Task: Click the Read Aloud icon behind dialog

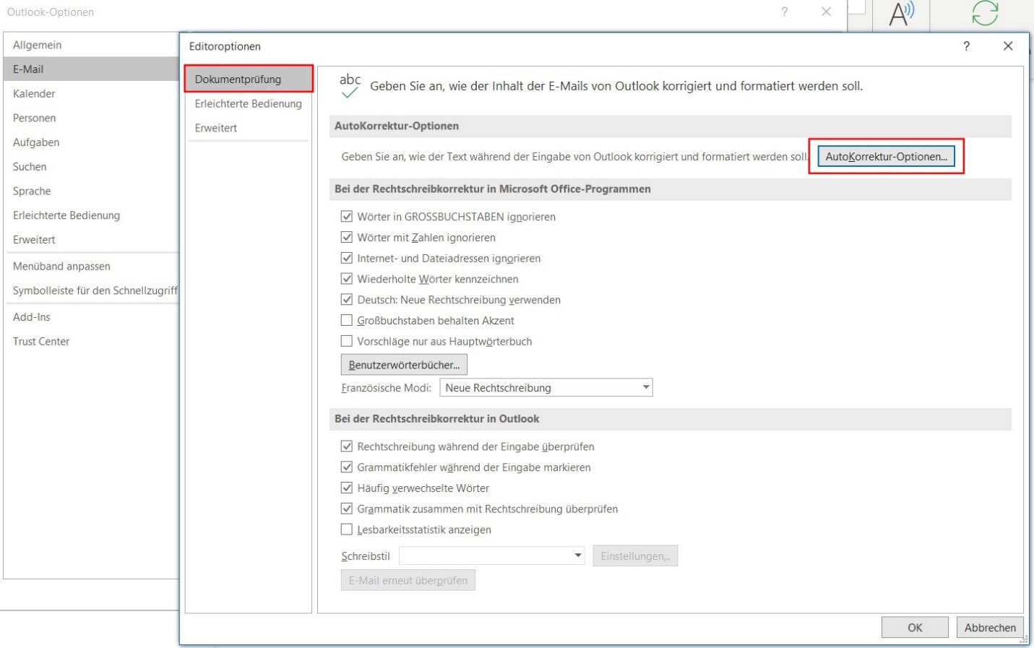Action: [901, 14]
